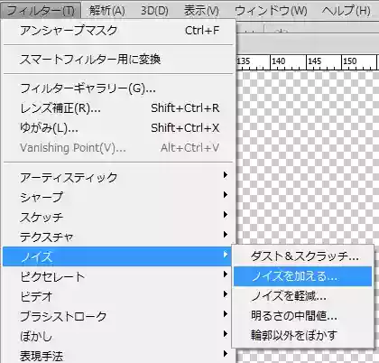
Task: Open the フィルター(T) menu
Action: [41, 11]
